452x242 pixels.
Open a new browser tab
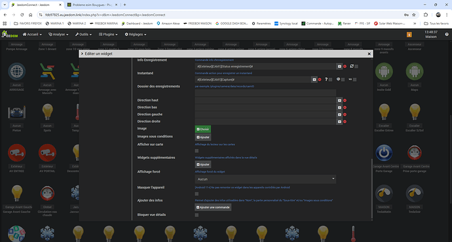[125, 5]
